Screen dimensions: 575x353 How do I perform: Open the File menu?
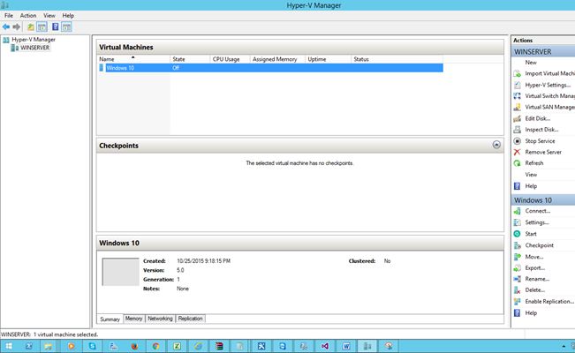(9, 15)
